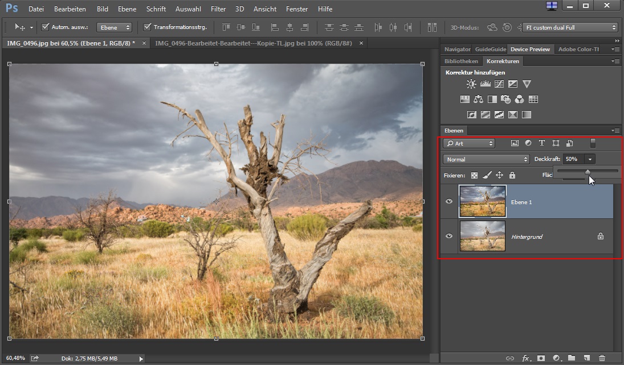Open status bar info arrow menu
624x365 pixels.
141,359
